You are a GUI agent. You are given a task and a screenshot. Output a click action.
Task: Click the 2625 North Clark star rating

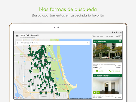tap(118, 68)
